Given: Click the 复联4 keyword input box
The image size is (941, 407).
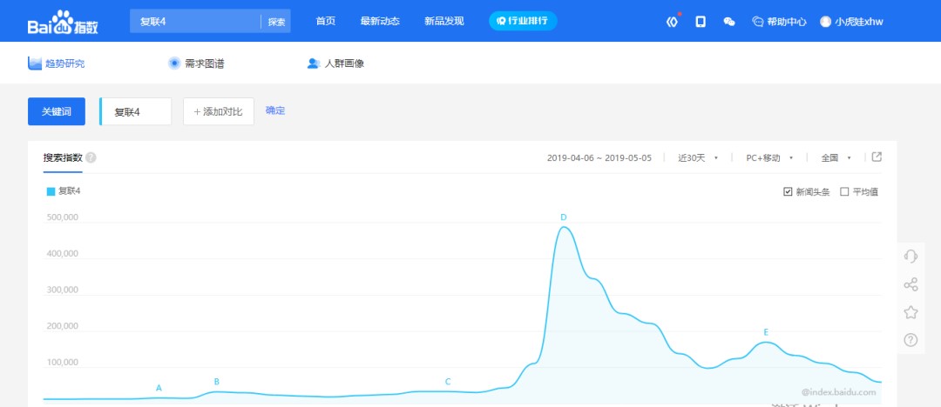Looking at the screenshot, I should coord(136,111).
